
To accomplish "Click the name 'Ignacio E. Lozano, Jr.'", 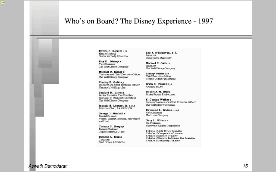I will click(113, 106).
